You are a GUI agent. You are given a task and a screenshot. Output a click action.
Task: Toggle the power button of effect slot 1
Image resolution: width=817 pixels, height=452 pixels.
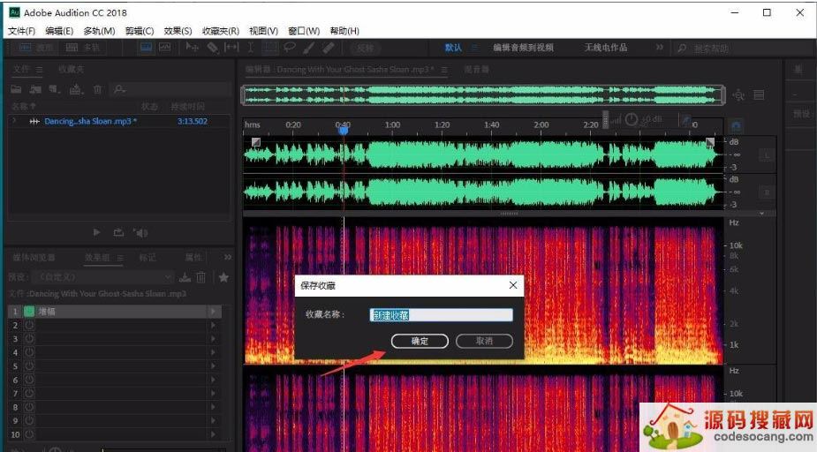tap(29, 312)
